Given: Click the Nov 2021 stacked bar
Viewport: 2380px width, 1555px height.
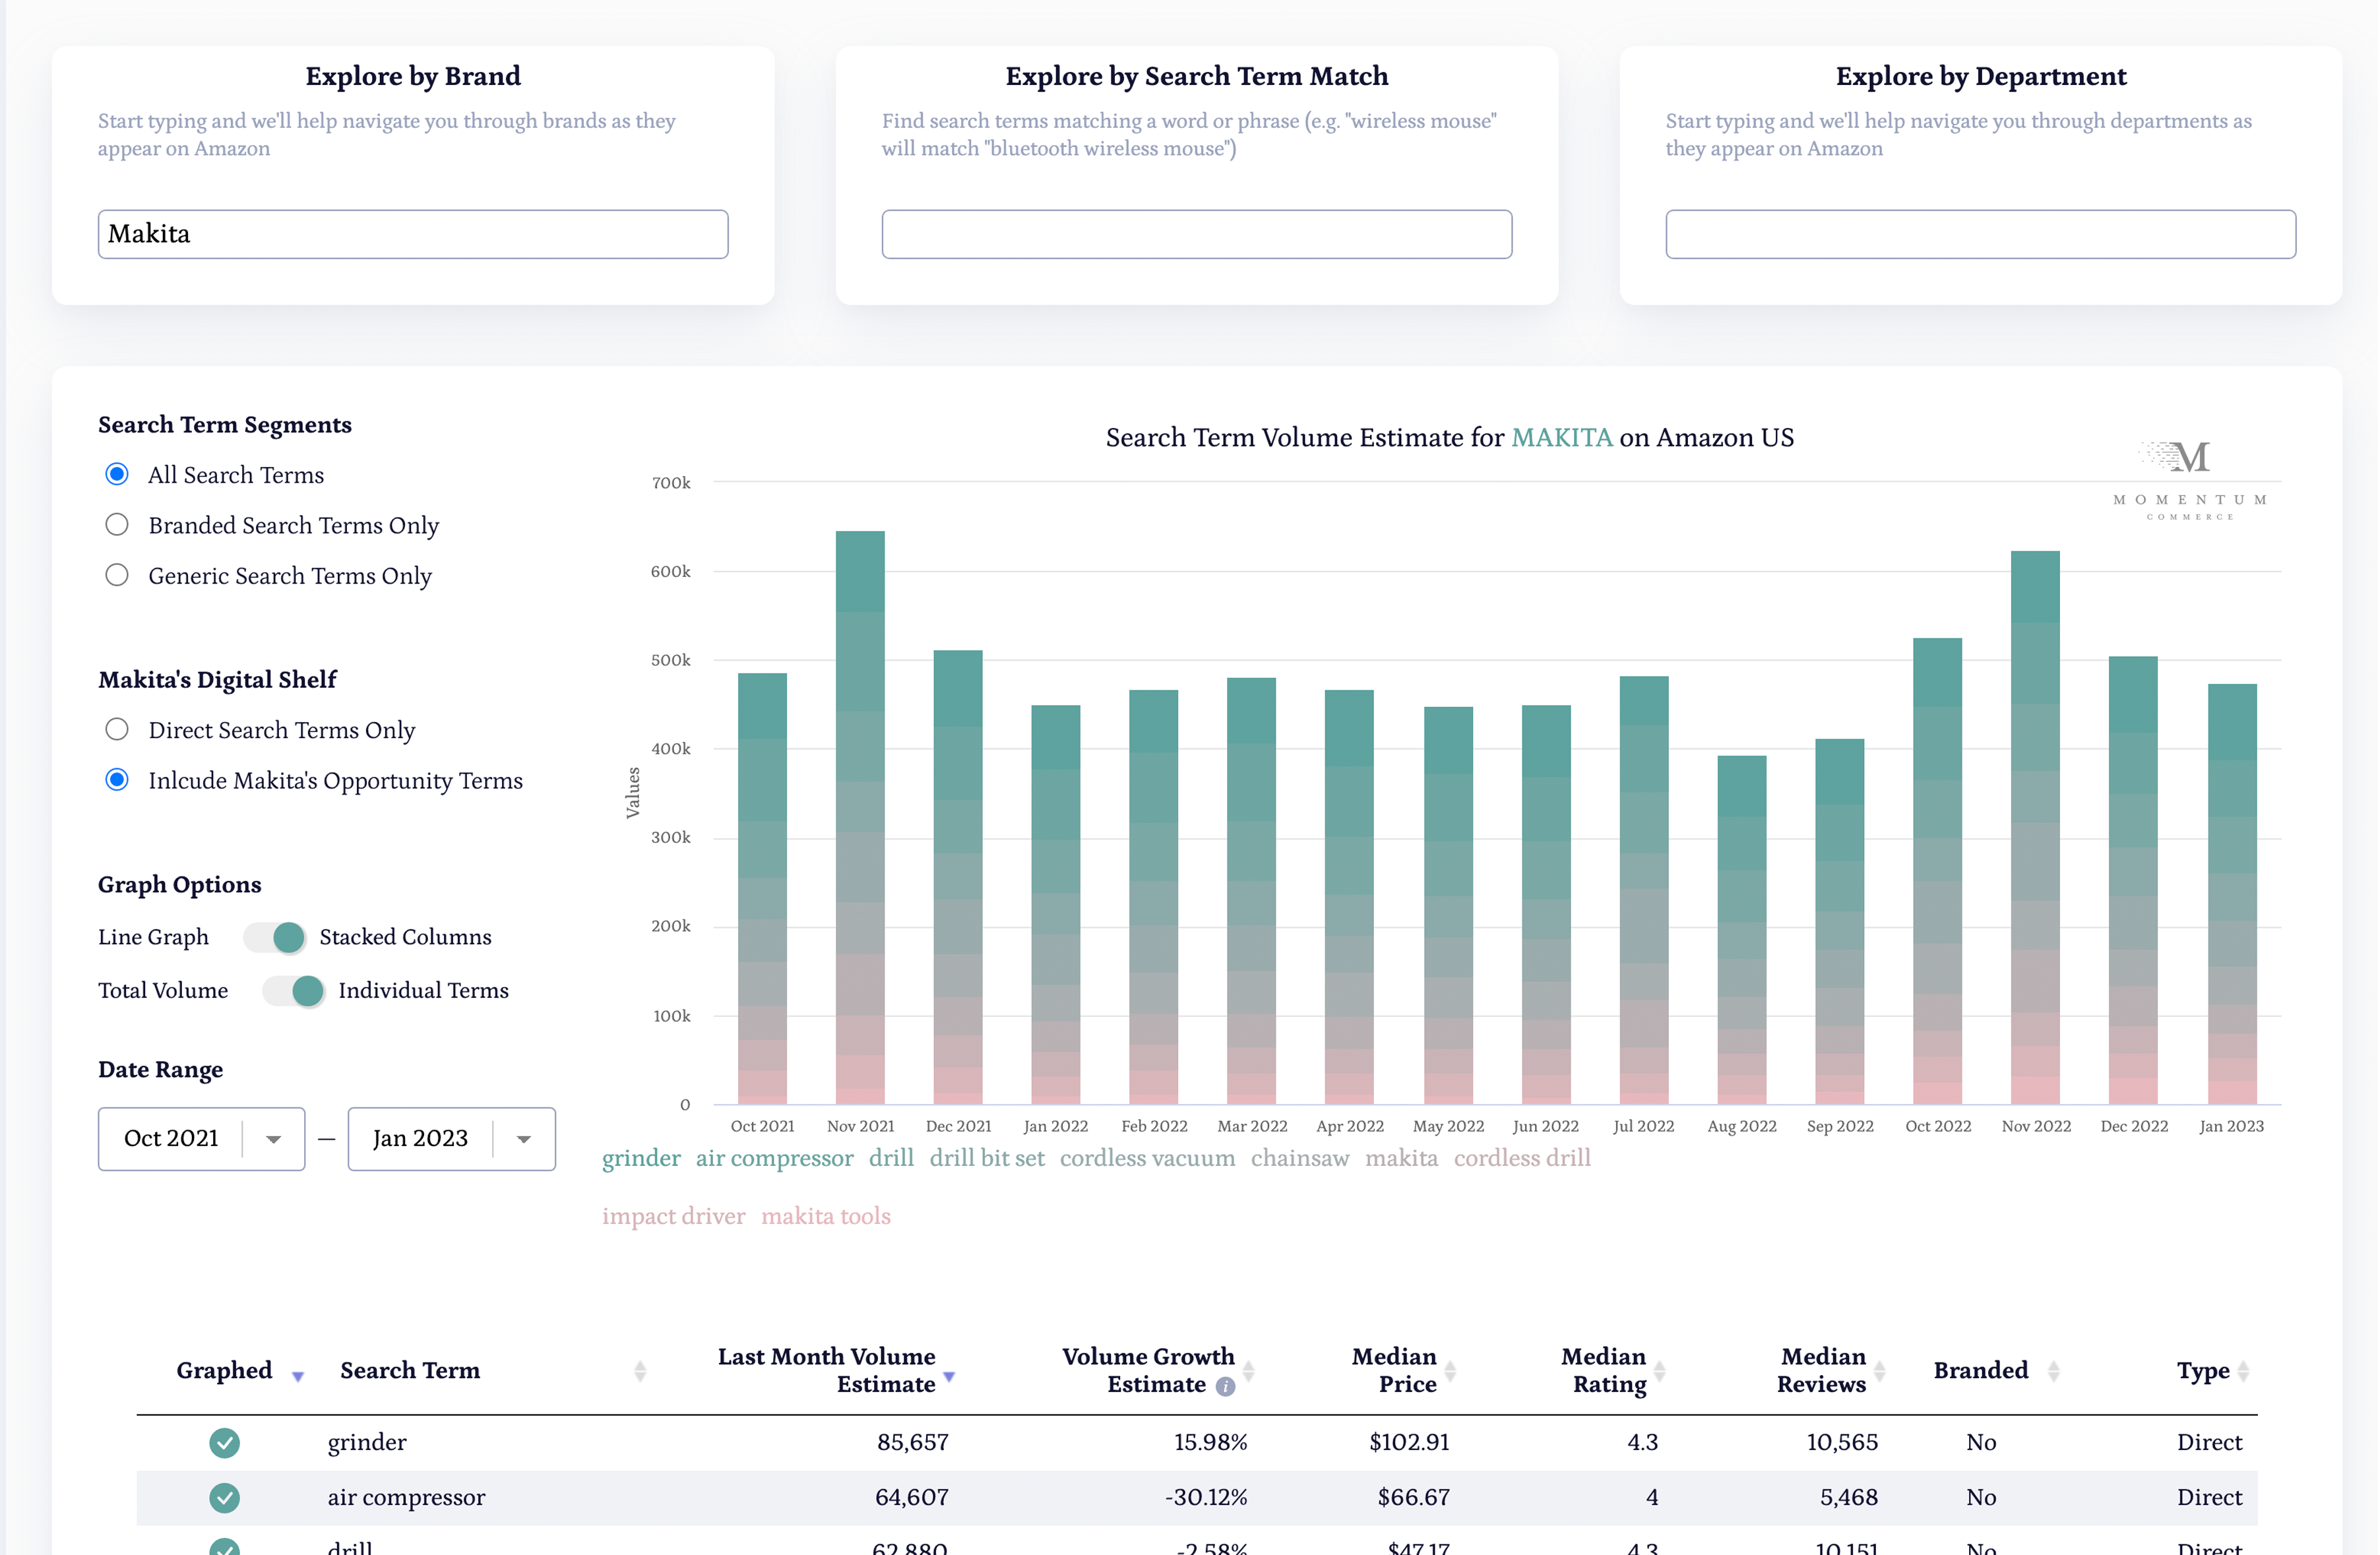Looking at the screenshot, I should [860, 817].
